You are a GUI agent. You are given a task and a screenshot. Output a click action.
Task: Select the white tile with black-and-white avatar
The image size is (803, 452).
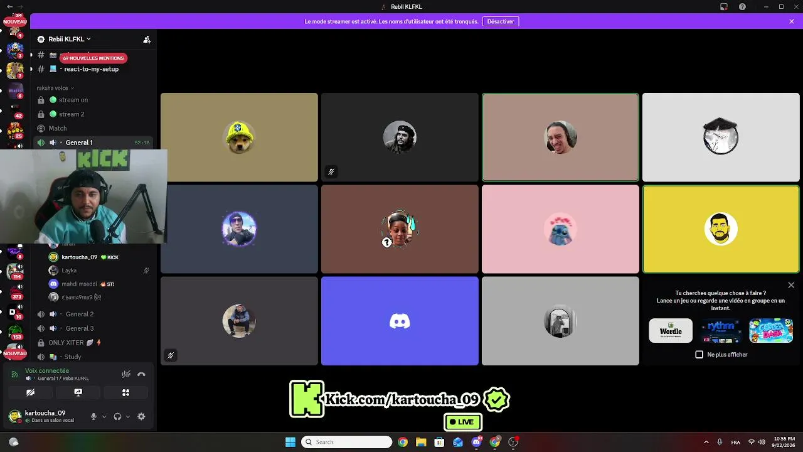(721, 137)
